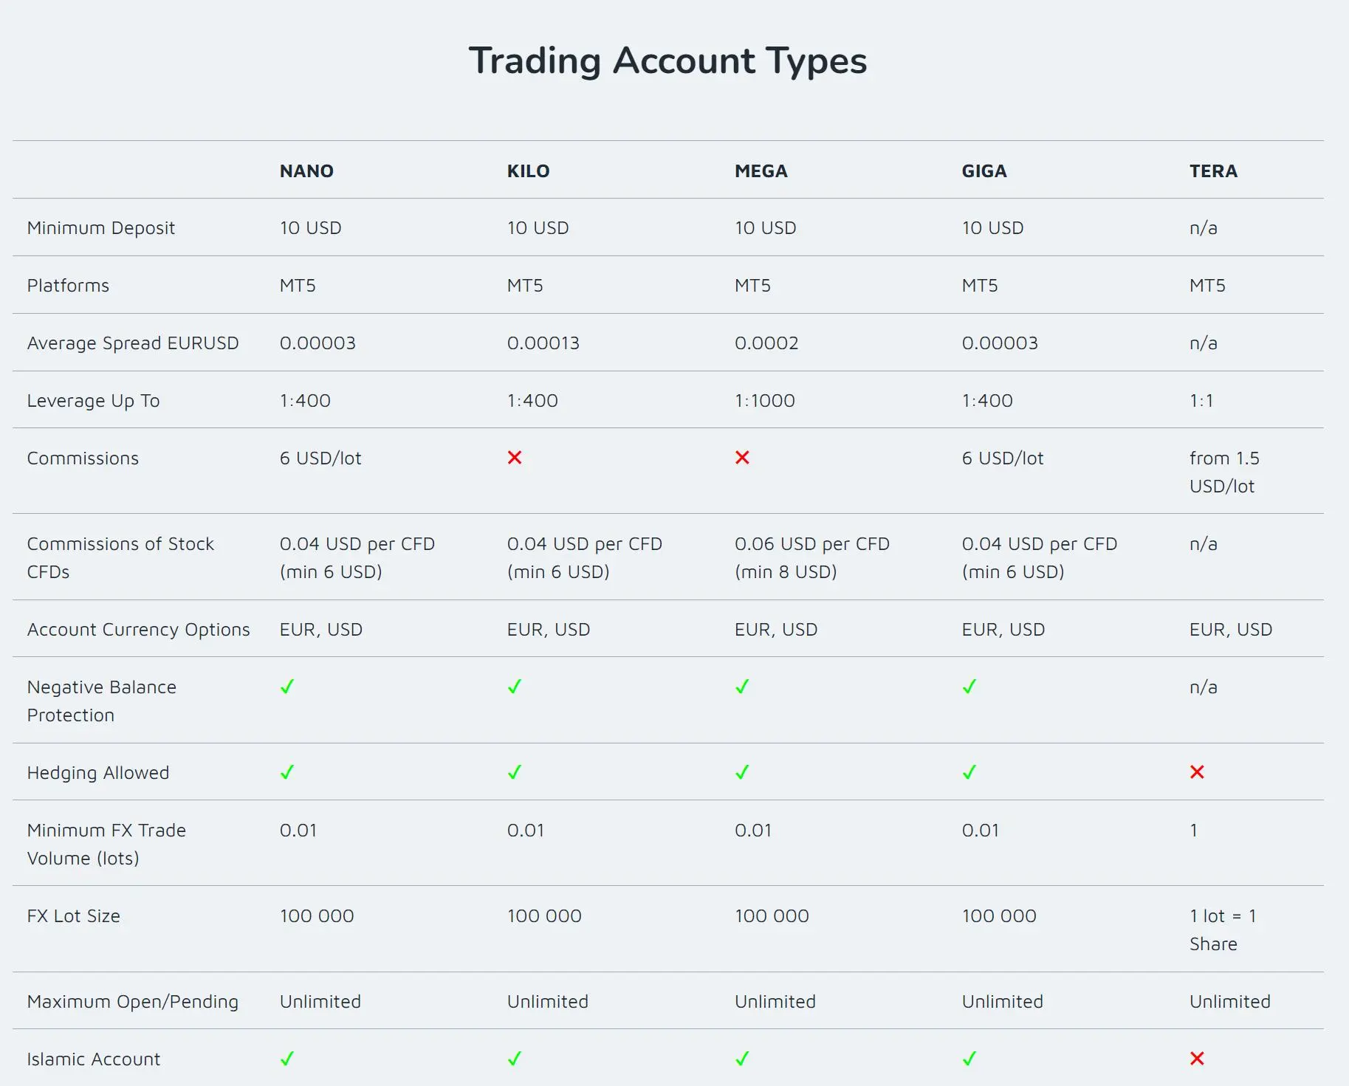This screenshot has height=1086, width=1349.
Task: Click MEGA Islamic Account checkmark
Action: pyautogui.click(x=742, y=1059)
